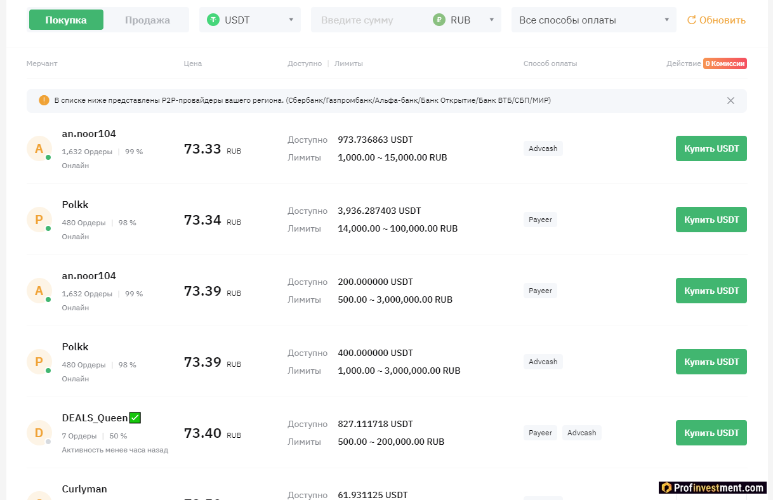Screen dimensions: 773x500
Task: Open the RUB fiat currency dropdown
Action: pos(465,20)
